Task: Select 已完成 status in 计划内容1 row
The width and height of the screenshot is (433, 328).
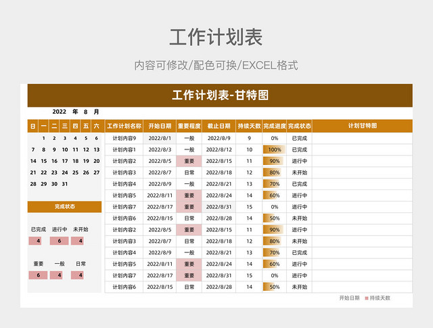Action: [300, 149]
